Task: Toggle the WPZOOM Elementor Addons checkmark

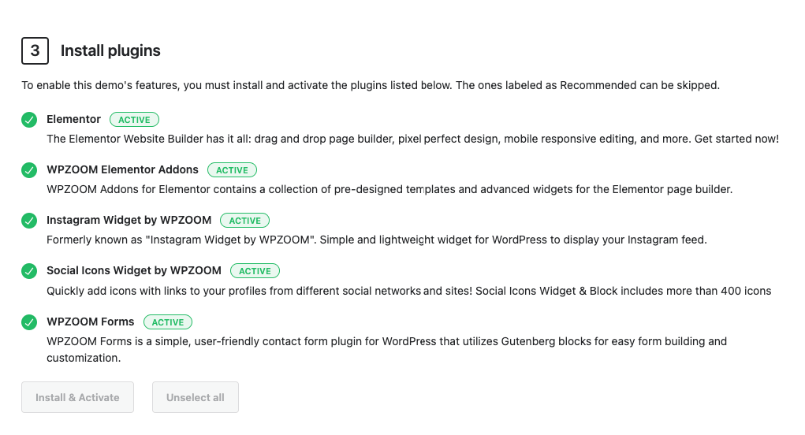Action: [29, 169]
